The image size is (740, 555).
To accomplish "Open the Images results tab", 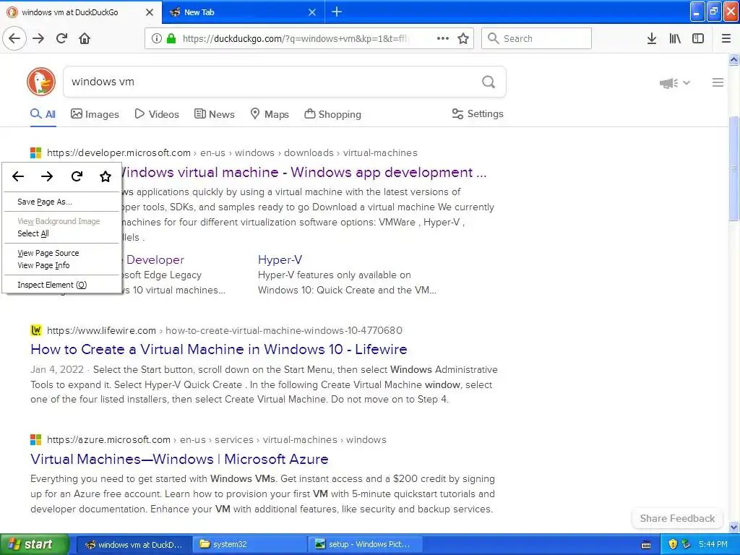I will pos(95,114).
